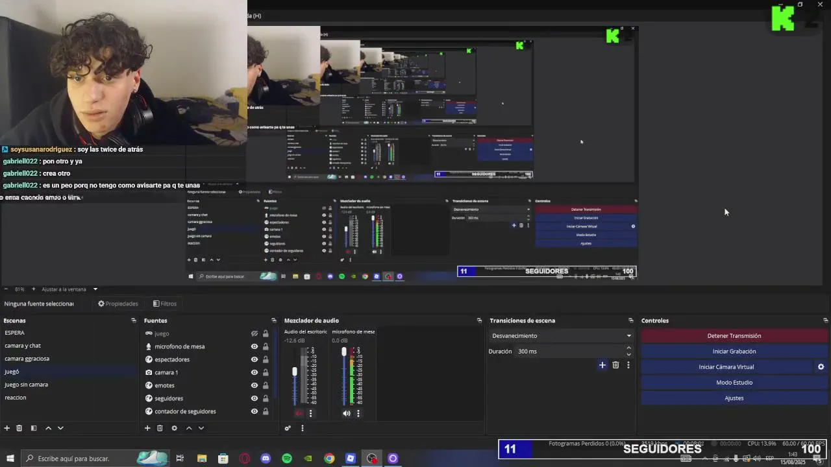Open source properties gear in Fuentes toolbar
The image size is (831, 467).
pos(174,428)
